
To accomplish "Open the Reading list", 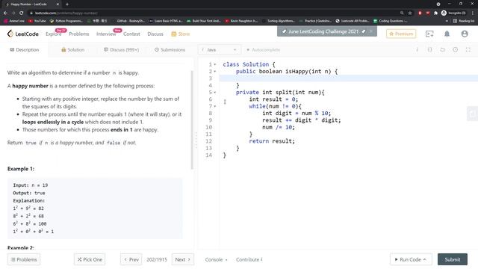I will click(x=464, y=21).
